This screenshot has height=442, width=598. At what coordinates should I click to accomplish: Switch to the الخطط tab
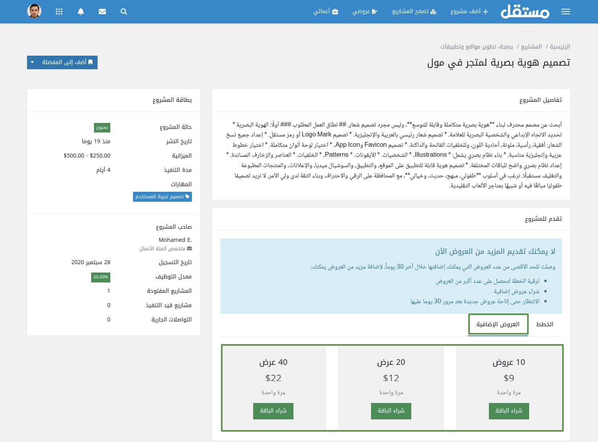pos(545,324)
